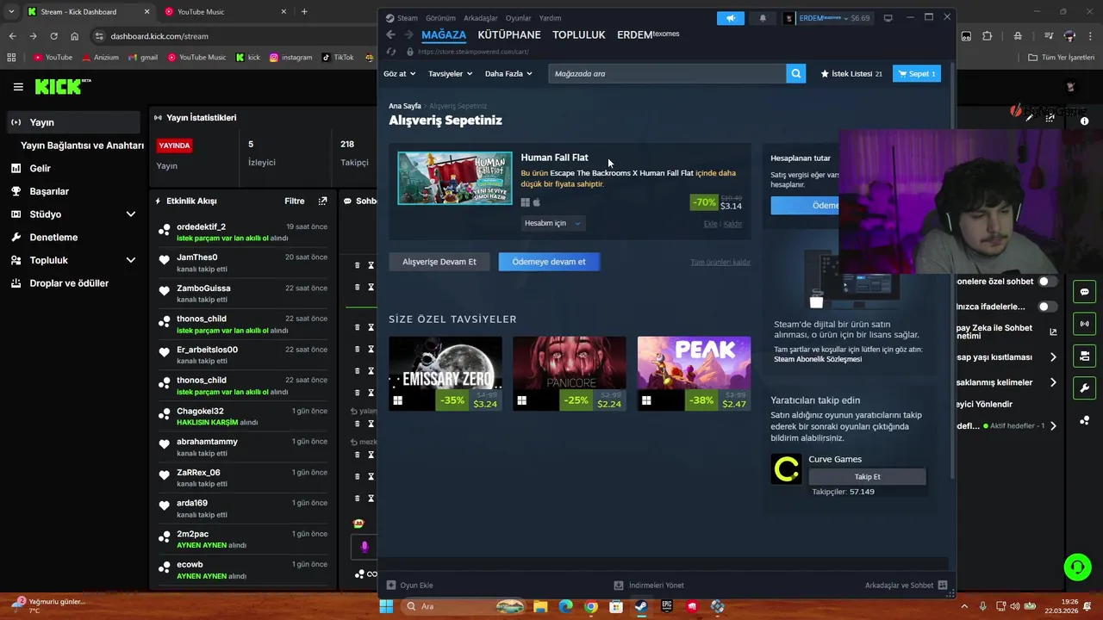
Task: Open the Human Fall Flat cart thumbnail
Action: point(455,178)
